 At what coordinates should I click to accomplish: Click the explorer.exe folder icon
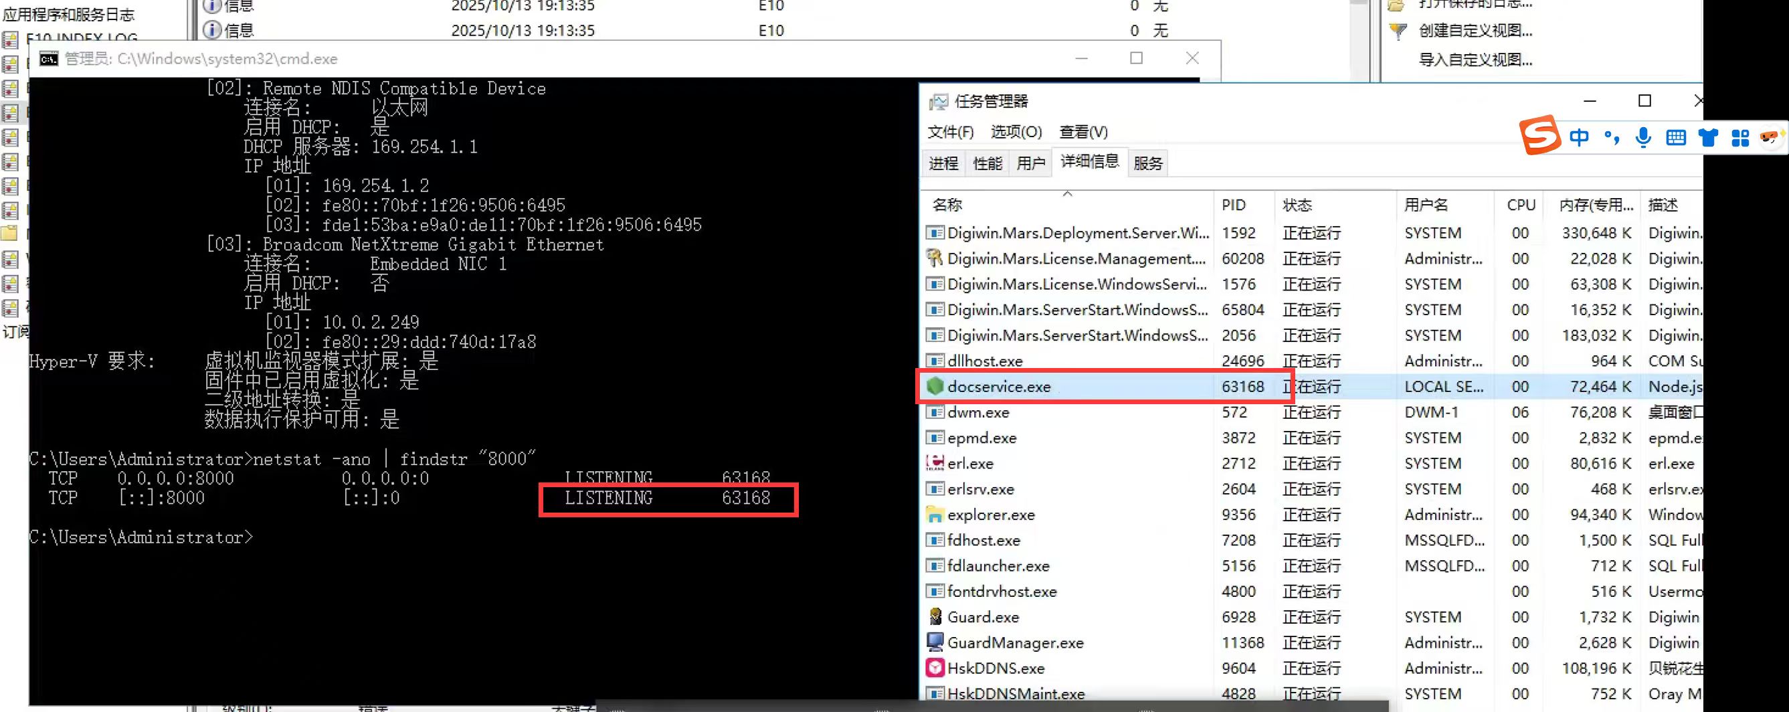coord(935,515)
